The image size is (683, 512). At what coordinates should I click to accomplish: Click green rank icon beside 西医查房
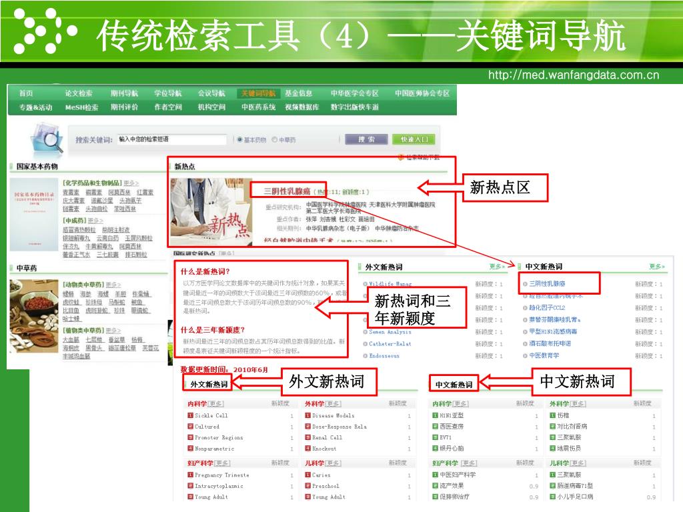(435, 426)
